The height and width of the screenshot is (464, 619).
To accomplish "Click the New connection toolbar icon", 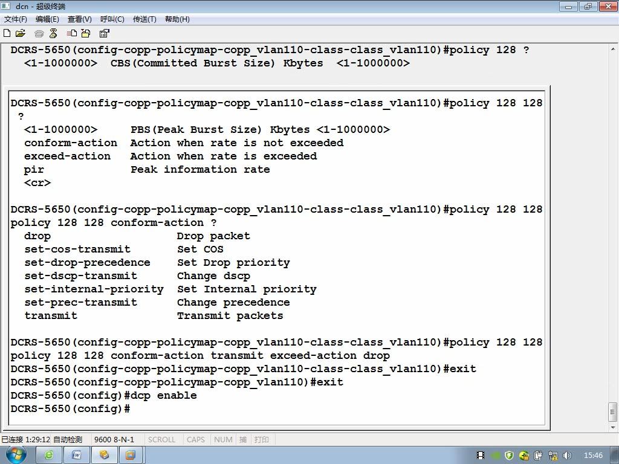I will pyautogui.click(x=7, y=34).
